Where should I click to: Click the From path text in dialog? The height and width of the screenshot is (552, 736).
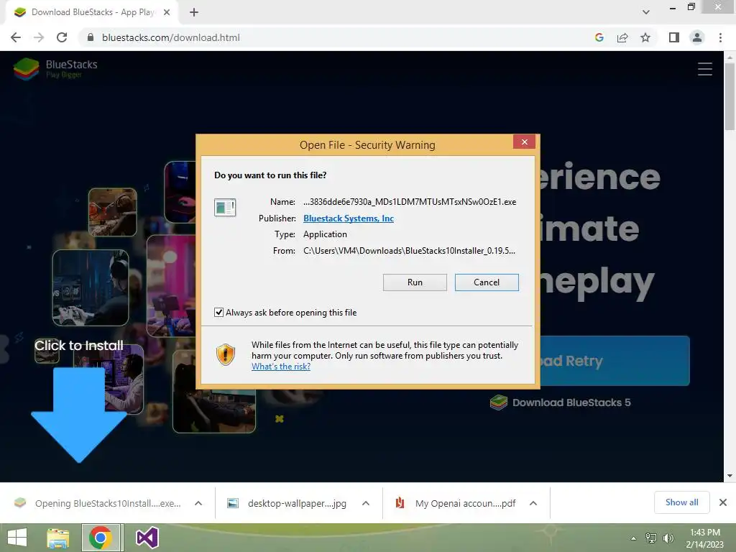click(409, 251)
